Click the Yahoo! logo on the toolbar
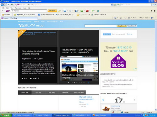 8,11
